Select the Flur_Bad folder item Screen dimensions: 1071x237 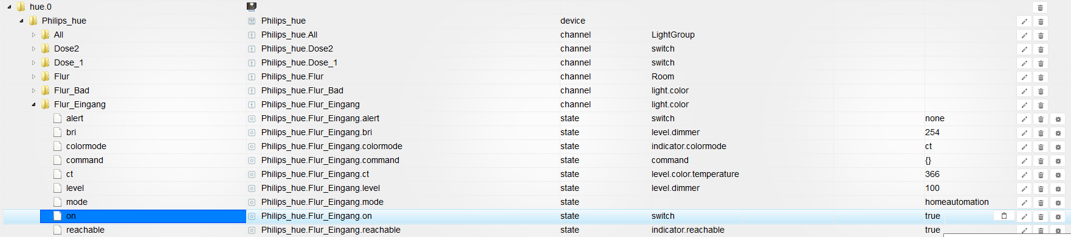pyautogui.click(x=72, y=90)
